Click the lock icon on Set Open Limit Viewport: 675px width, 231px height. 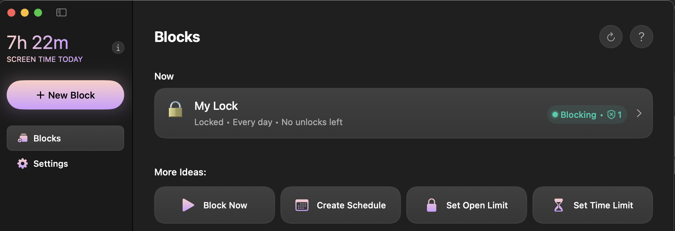pyautogui.click(x=431, y=205)
